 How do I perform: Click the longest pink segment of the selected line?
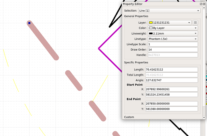(x=43, y=40)
